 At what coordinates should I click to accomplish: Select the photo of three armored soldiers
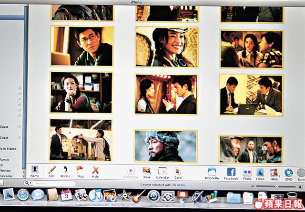point(251,150)
